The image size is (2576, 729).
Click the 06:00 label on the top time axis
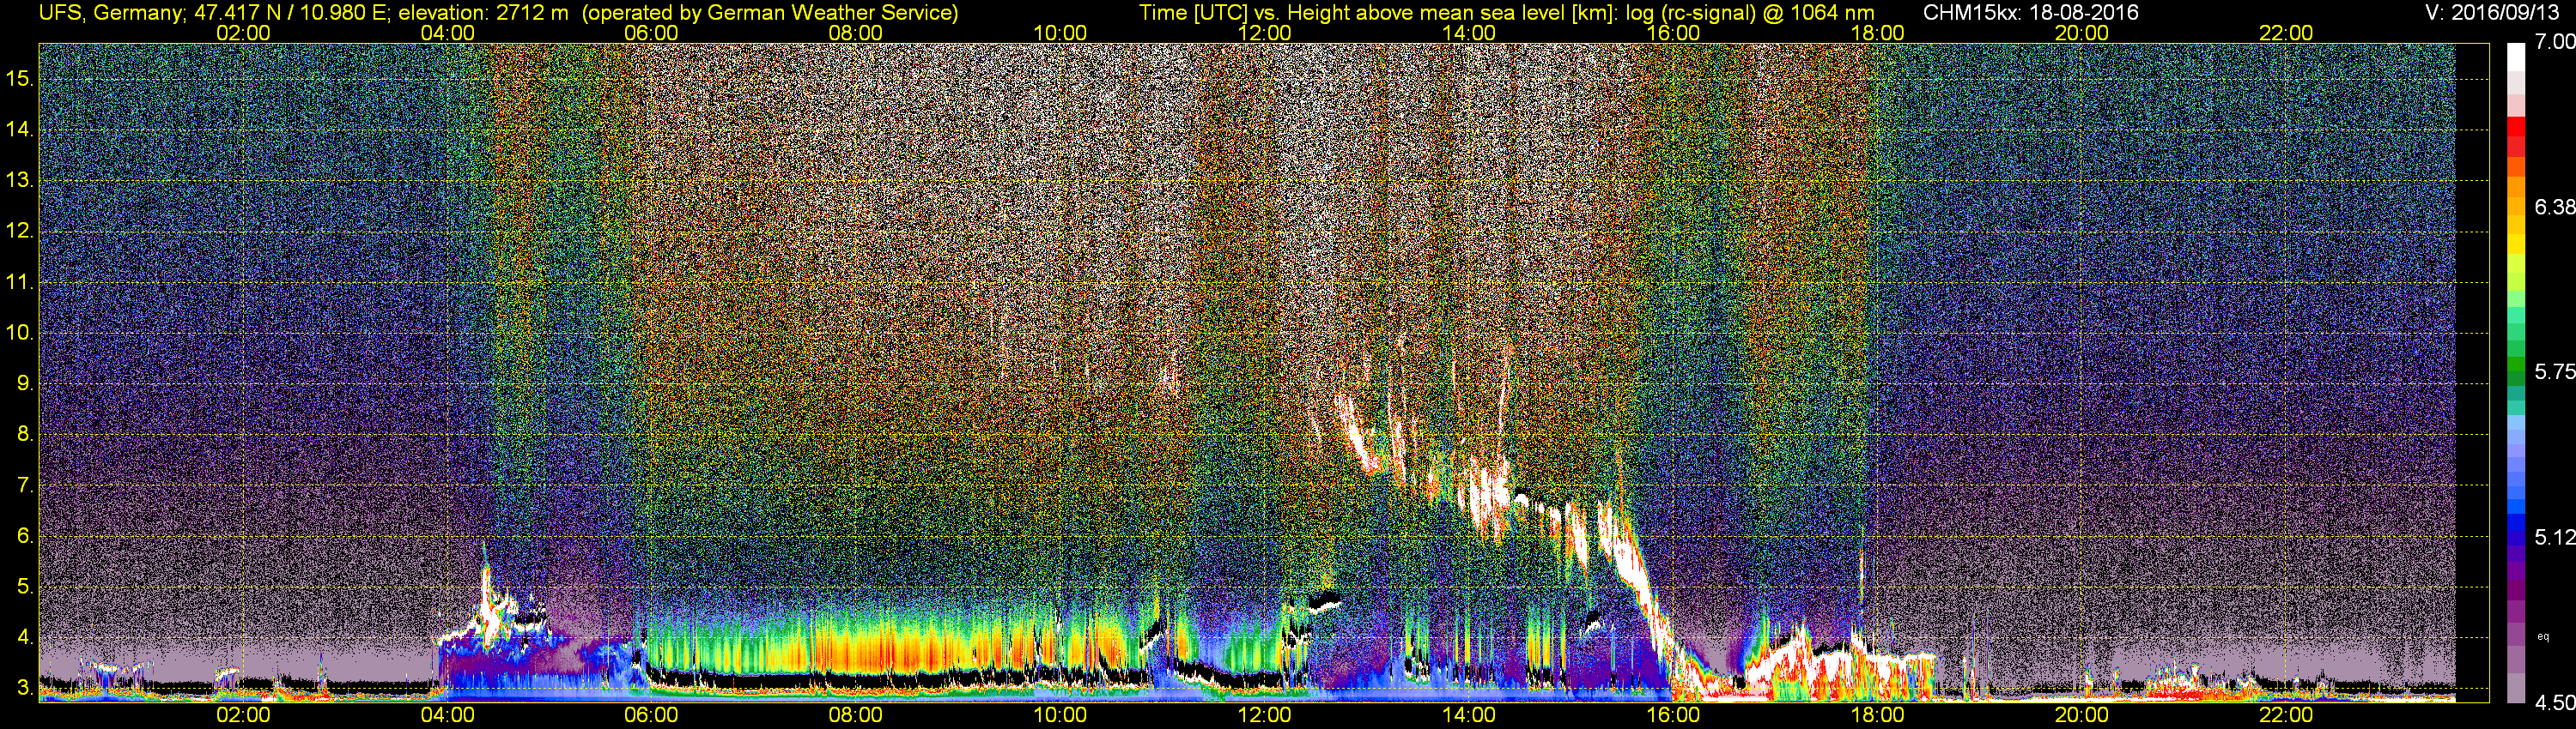pyautogui.click(x=651, y=32)
